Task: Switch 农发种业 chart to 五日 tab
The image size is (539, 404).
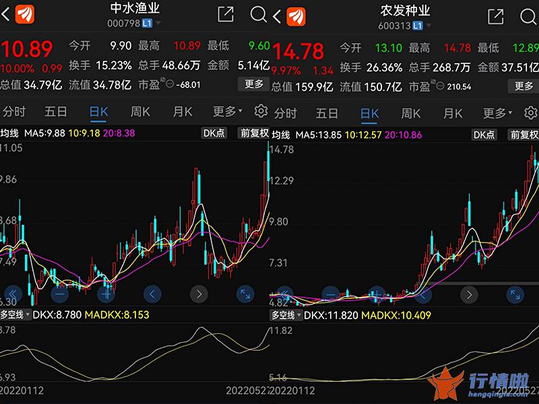Action: click(x=327, y=113)
